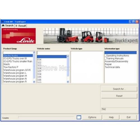This screenshot has height=140, width=140.
Task: Click up arrow of Vehicle series scrollbar
Action: click(68, 56)
